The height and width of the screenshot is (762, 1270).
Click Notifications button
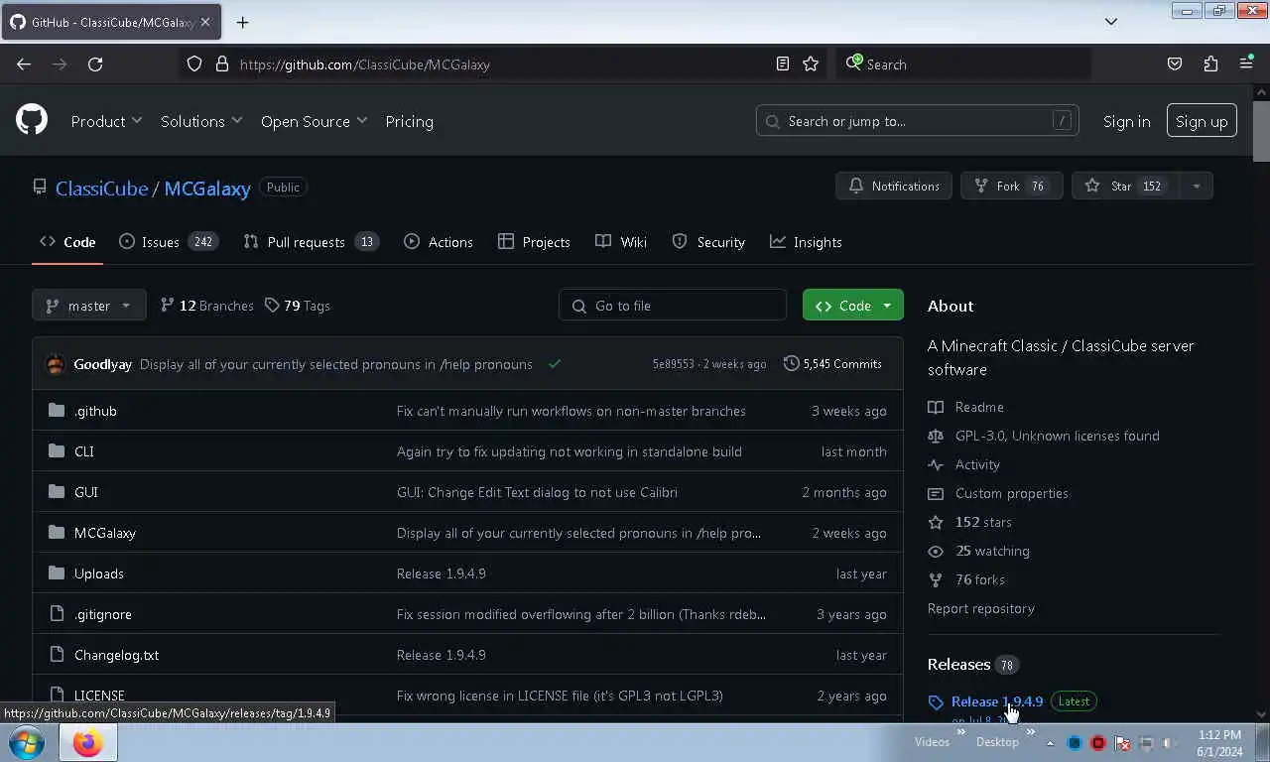tap(894, 186)
